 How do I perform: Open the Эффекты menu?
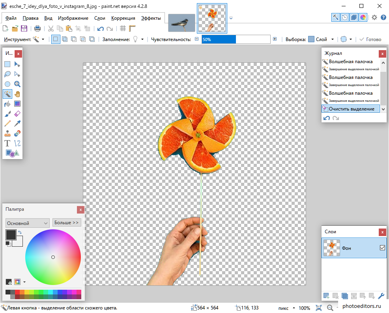click(151, 18)
